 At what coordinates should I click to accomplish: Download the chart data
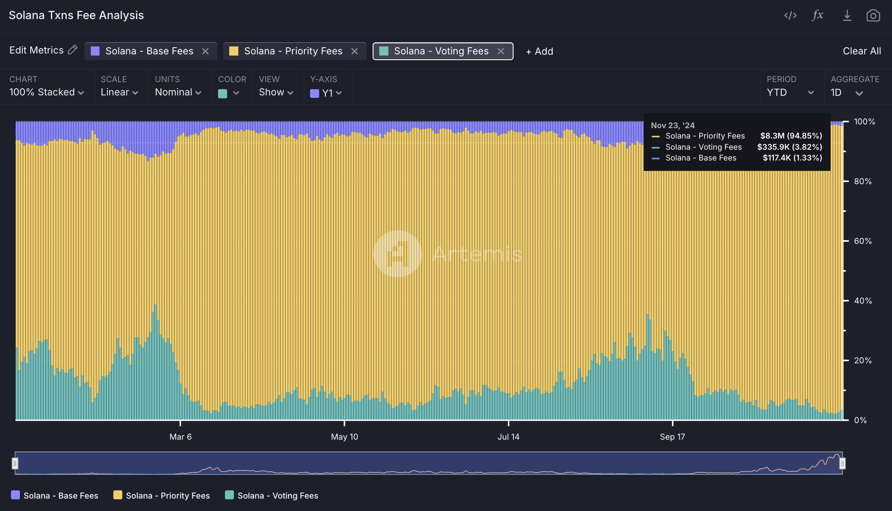point(847,15)
